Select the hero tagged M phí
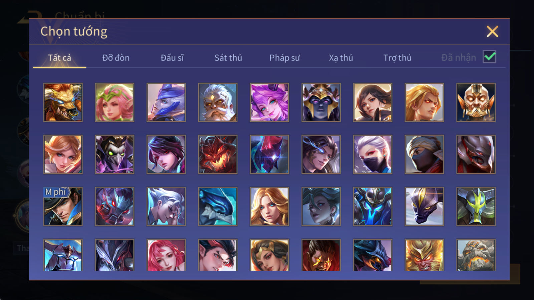The height and width of the screenshot is (300, 534). [63, 206]
